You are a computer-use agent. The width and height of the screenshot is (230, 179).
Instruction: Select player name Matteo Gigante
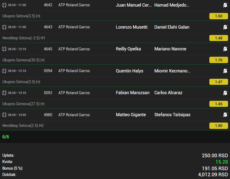click(131, 115)
